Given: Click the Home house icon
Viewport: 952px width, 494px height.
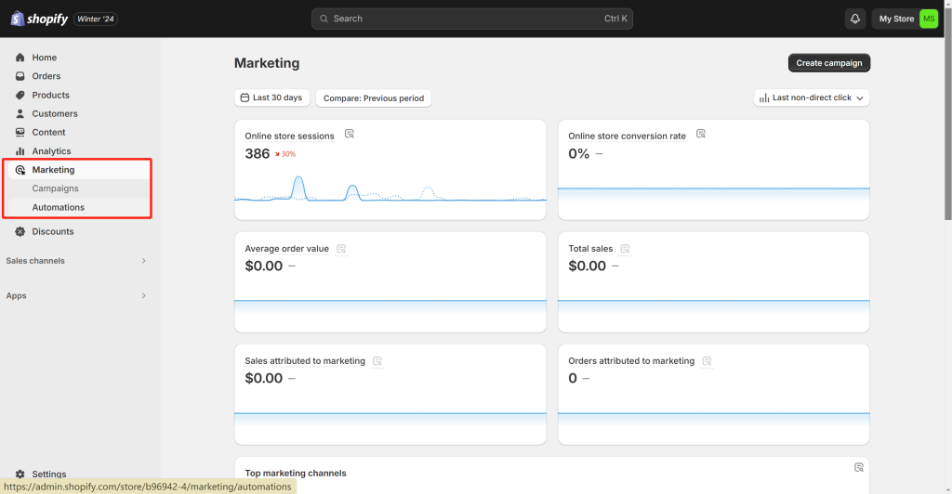Looking at the screenshot, I should (20, 58).
